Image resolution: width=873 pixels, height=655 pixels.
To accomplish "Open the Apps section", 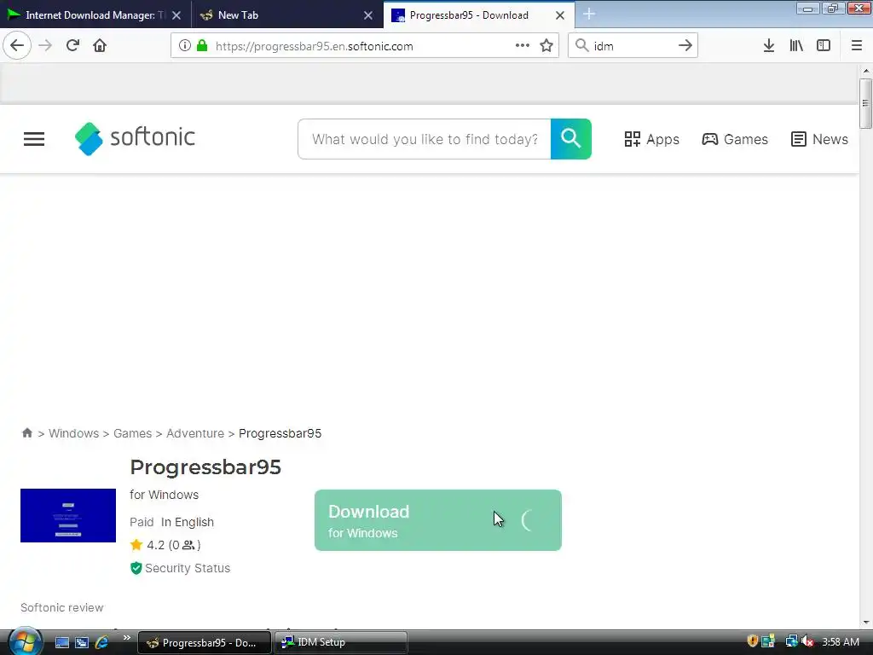I will [651, 139].
